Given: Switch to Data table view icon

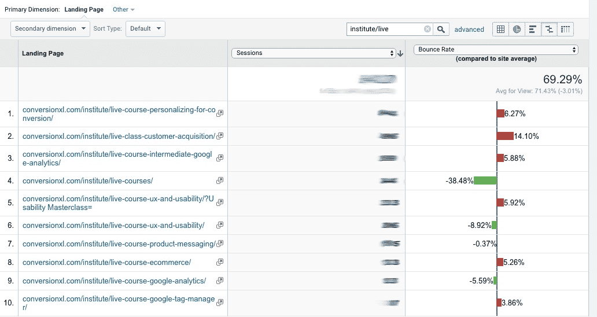Looking at the screenshot, I should point(501,30).
